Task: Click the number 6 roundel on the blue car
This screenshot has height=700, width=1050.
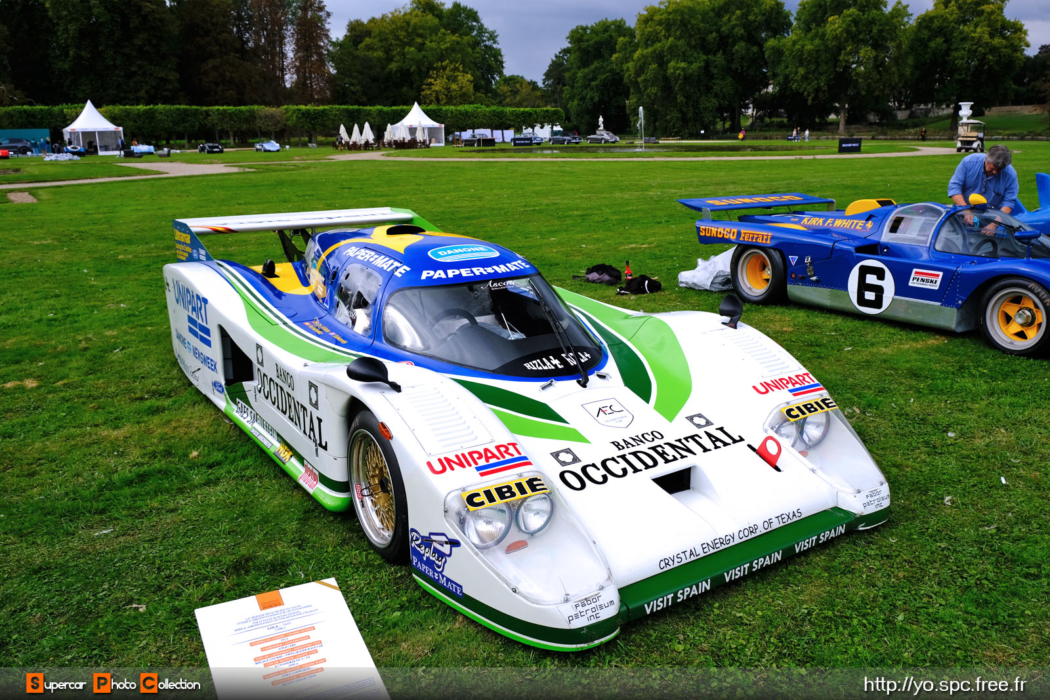Action: [871, 287]
